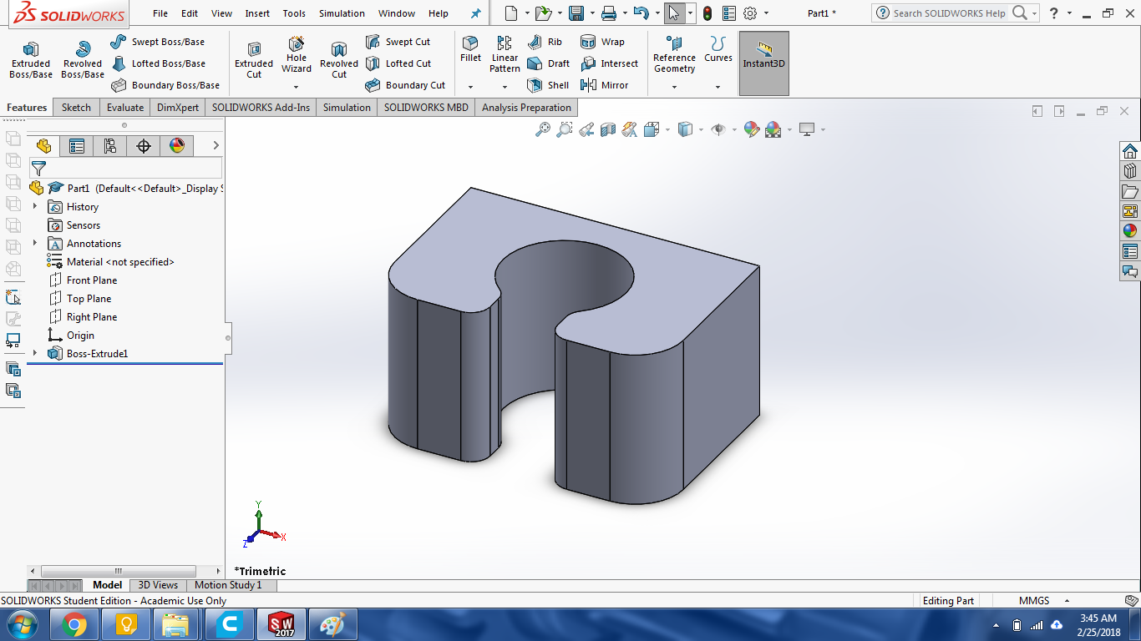This screenshot has height=641, width=1141.
Task: Select the Revolved Boss/Base tool
Action: [x=82, y=61]
